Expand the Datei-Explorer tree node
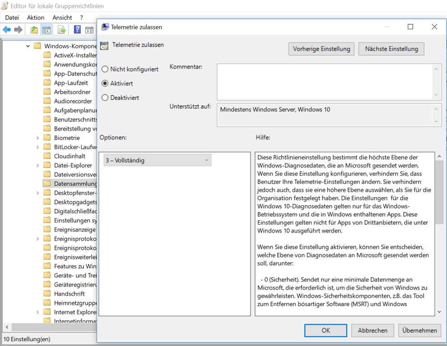Viewport: 447px width, 346px height. (x=37, y=165)
